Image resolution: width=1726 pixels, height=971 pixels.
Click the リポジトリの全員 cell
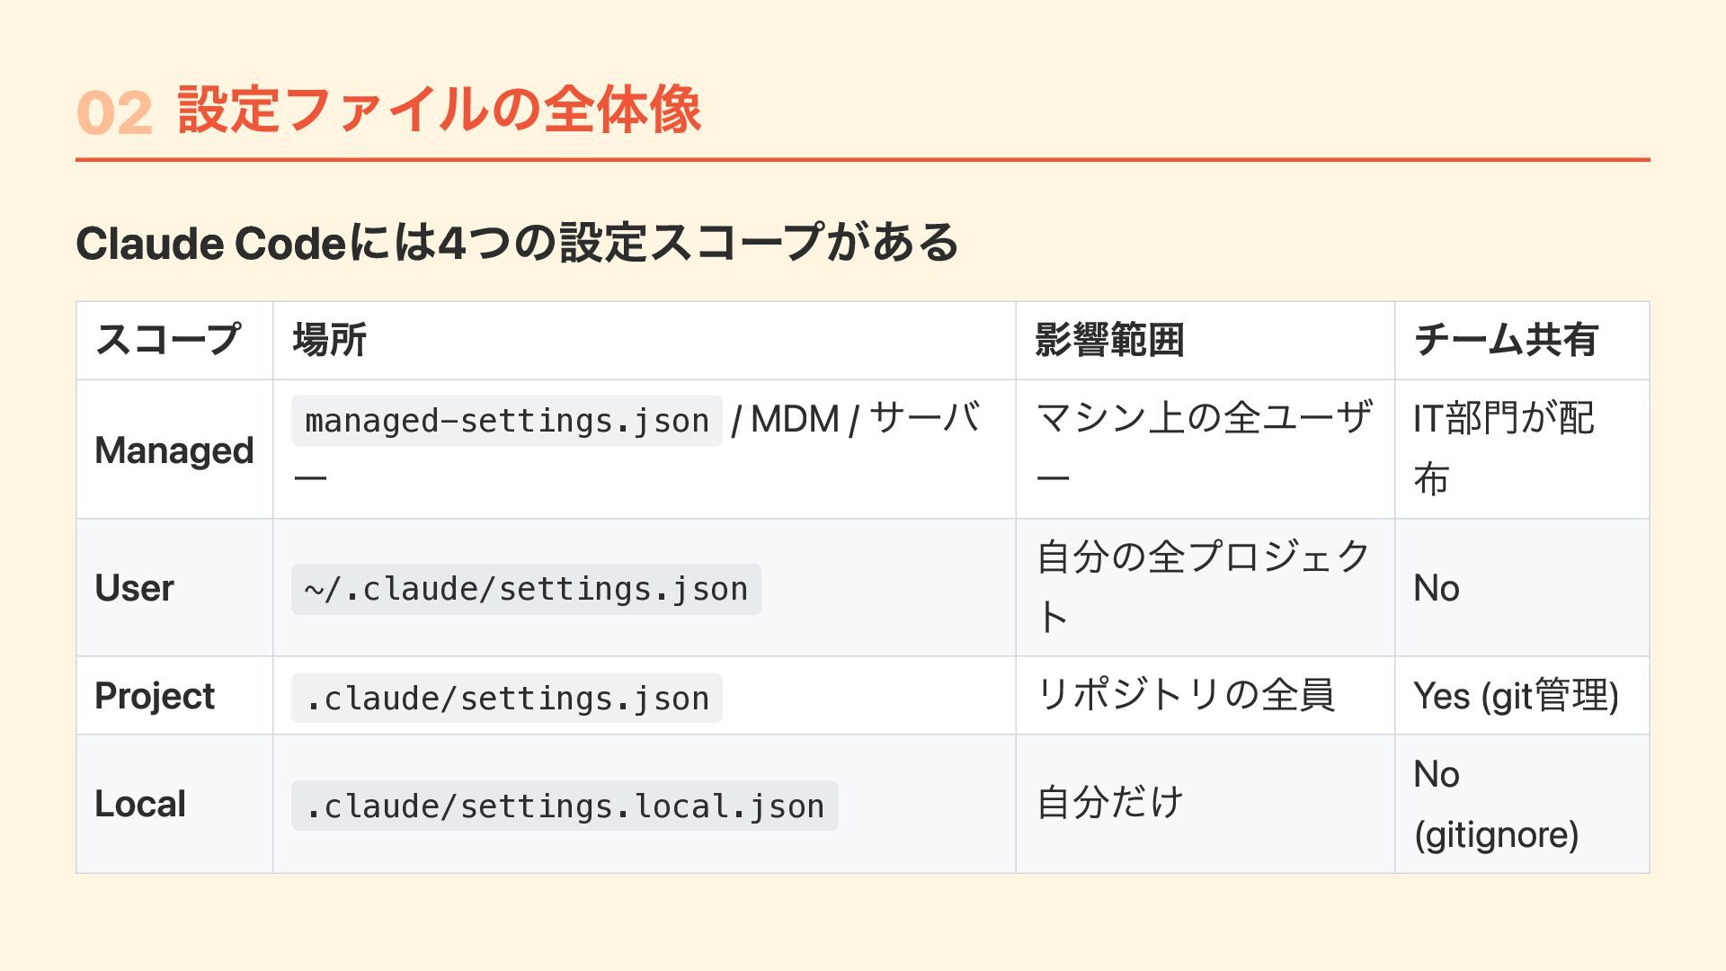tap(1185, 695)
